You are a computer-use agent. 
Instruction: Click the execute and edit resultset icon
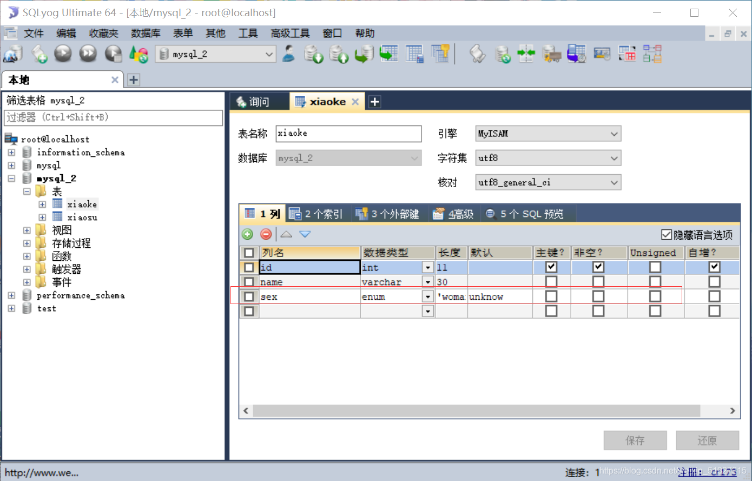113,54
